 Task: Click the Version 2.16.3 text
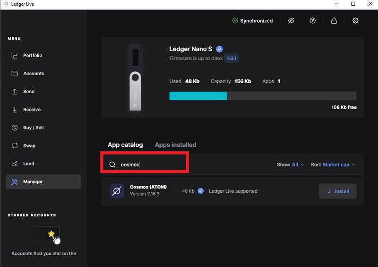click(x=145, y=194)
